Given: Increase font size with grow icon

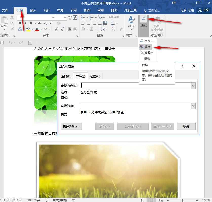Looking at the screenshot, I should click(56, 29).
